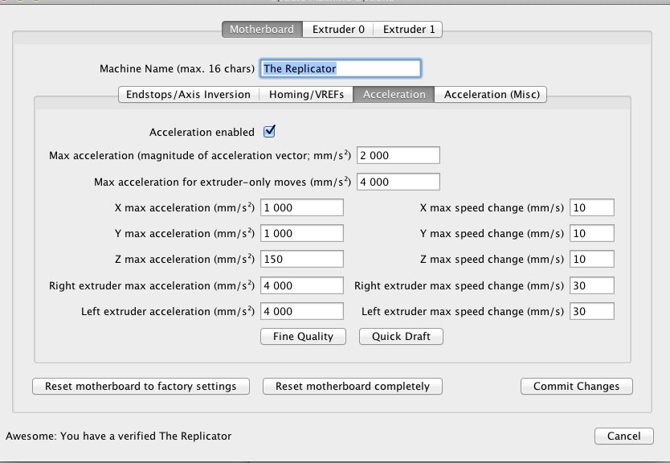Click 'Max acceleration (magnitude of acceleration vector' label
This screenshot has height=463, width=670.
click(200, 156)
